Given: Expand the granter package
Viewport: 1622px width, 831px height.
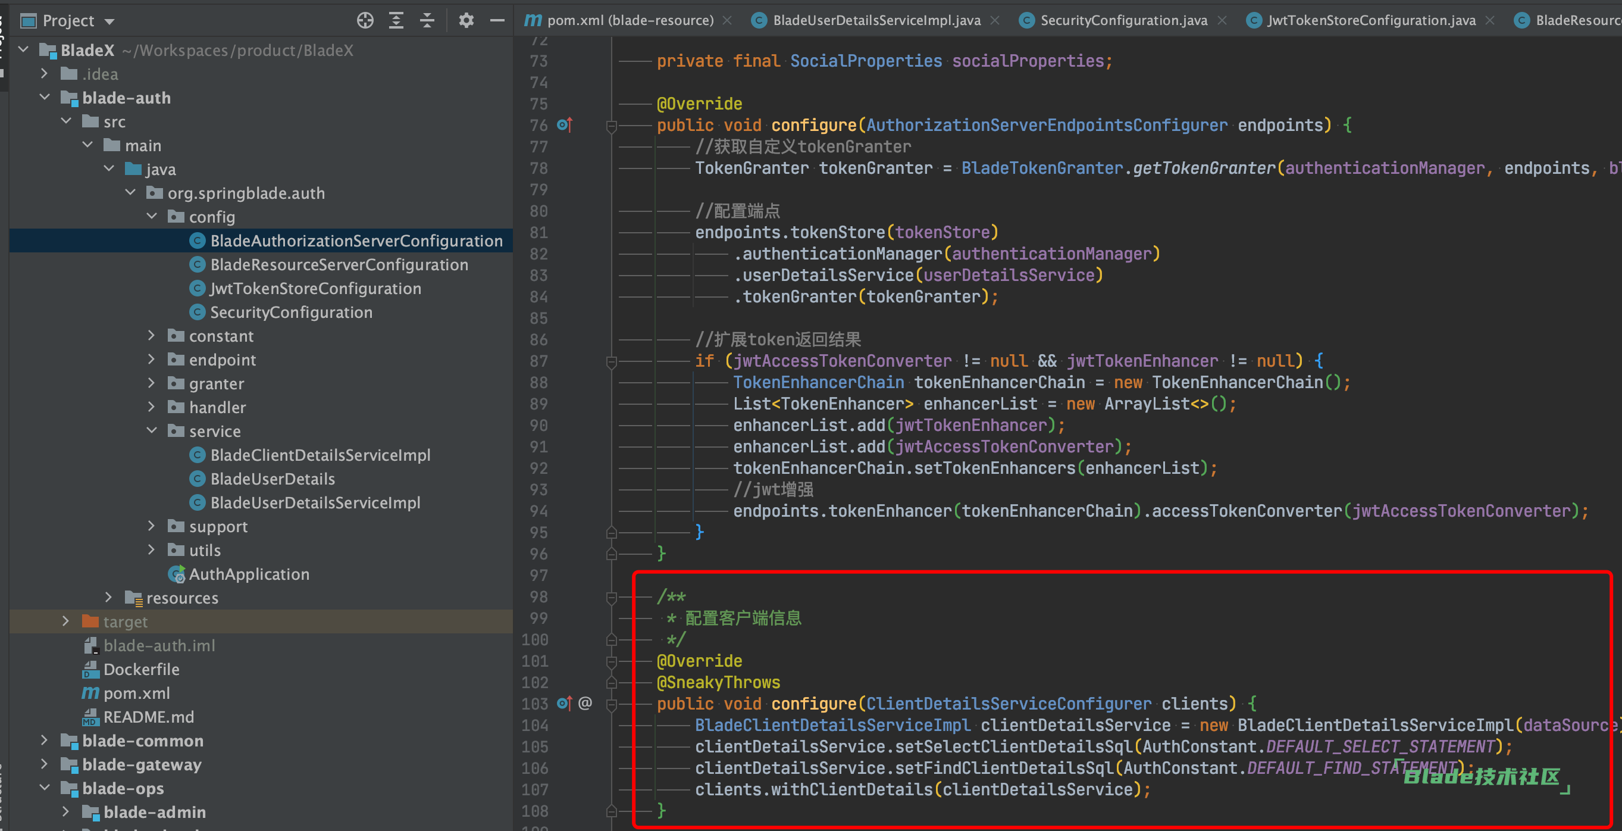Looking at the screenshot, I should point(151,383).
